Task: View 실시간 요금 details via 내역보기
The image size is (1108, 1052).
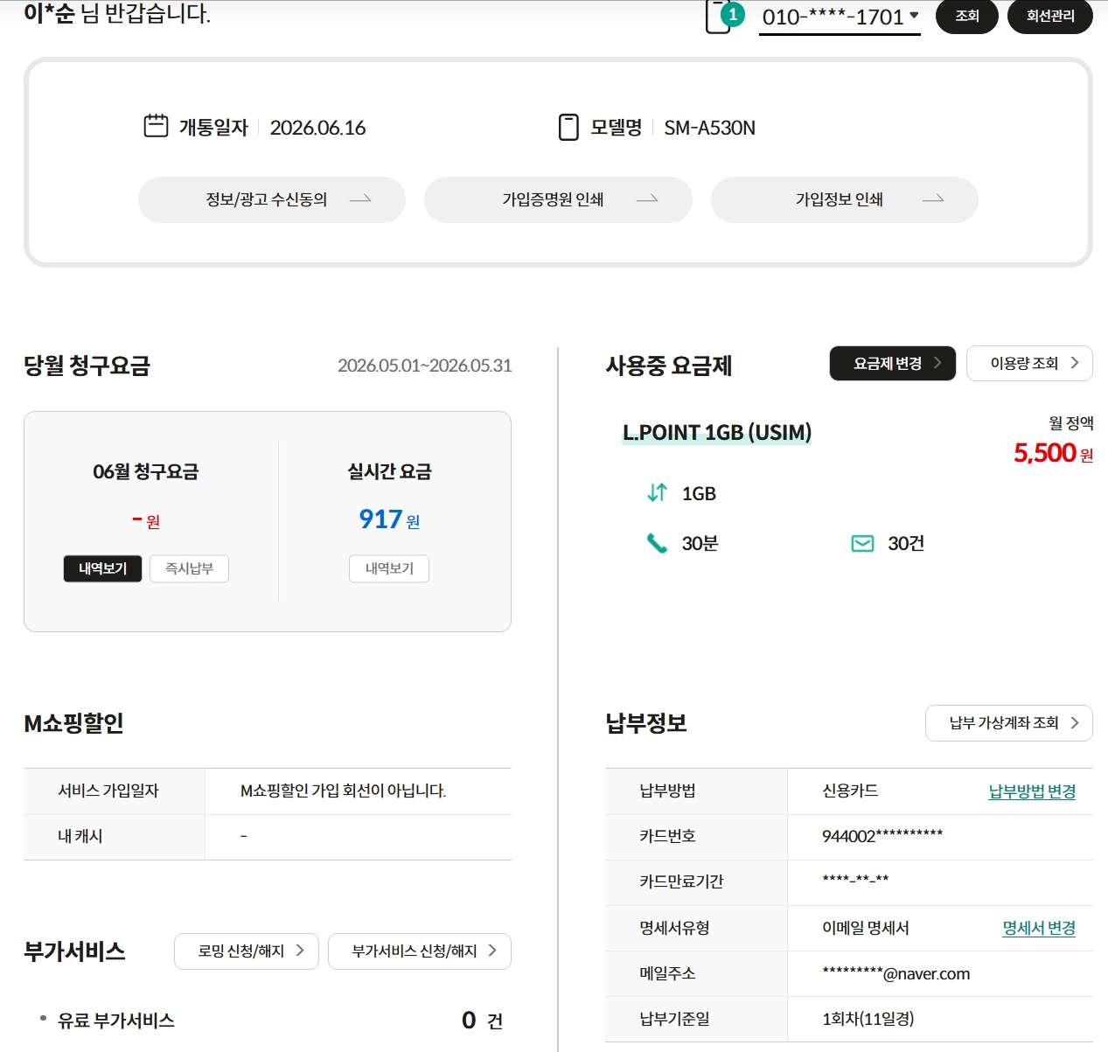Action: click(389, 568)
